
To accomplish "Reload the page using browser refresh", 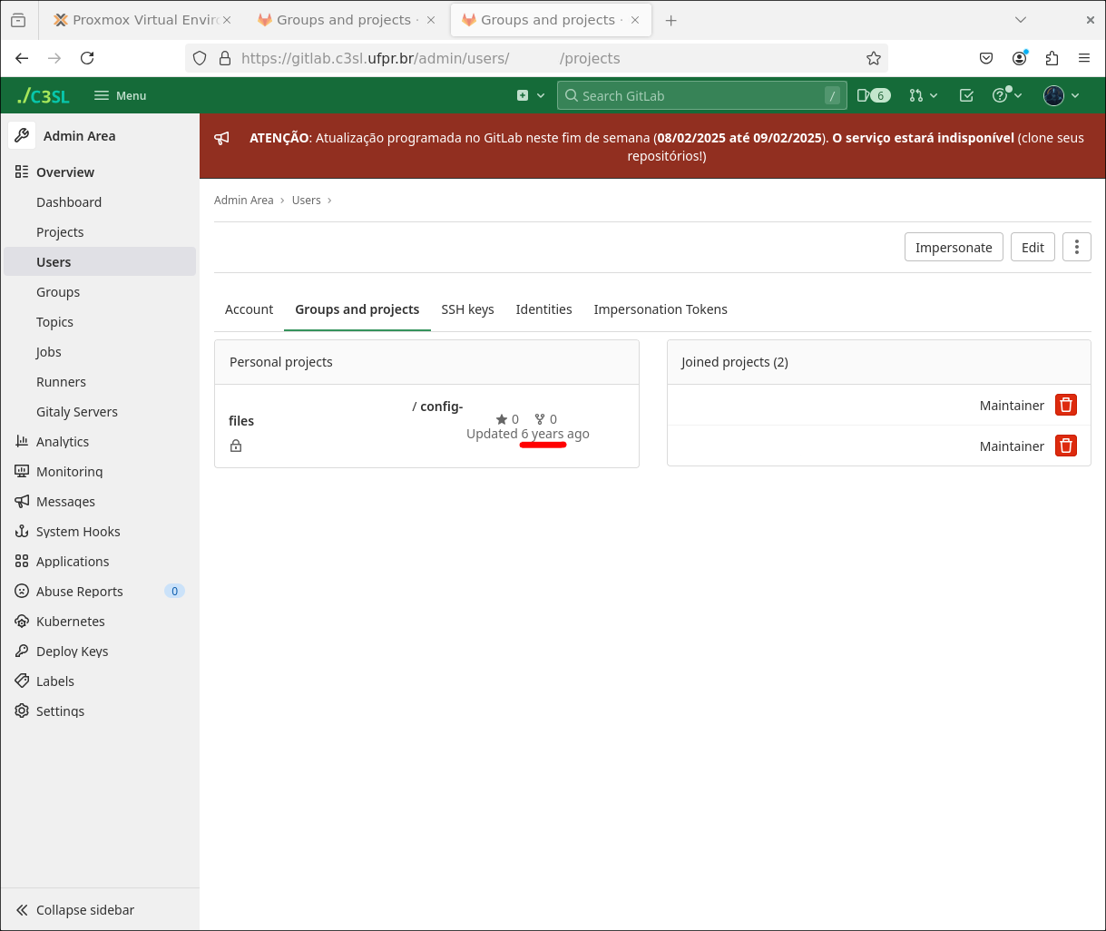I will [x=87, y=58].
